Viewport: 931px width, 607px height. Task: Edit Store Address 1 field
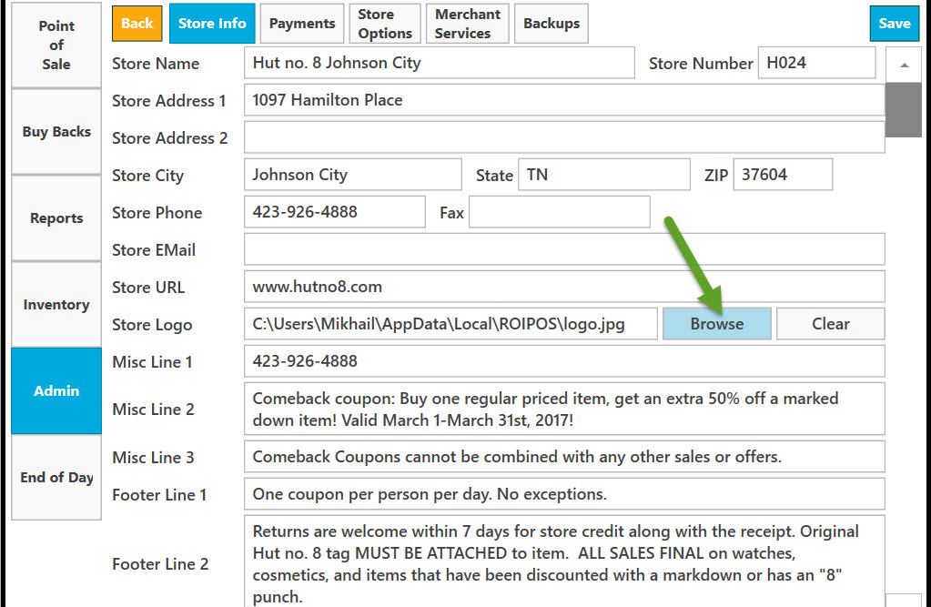[564, 100]
